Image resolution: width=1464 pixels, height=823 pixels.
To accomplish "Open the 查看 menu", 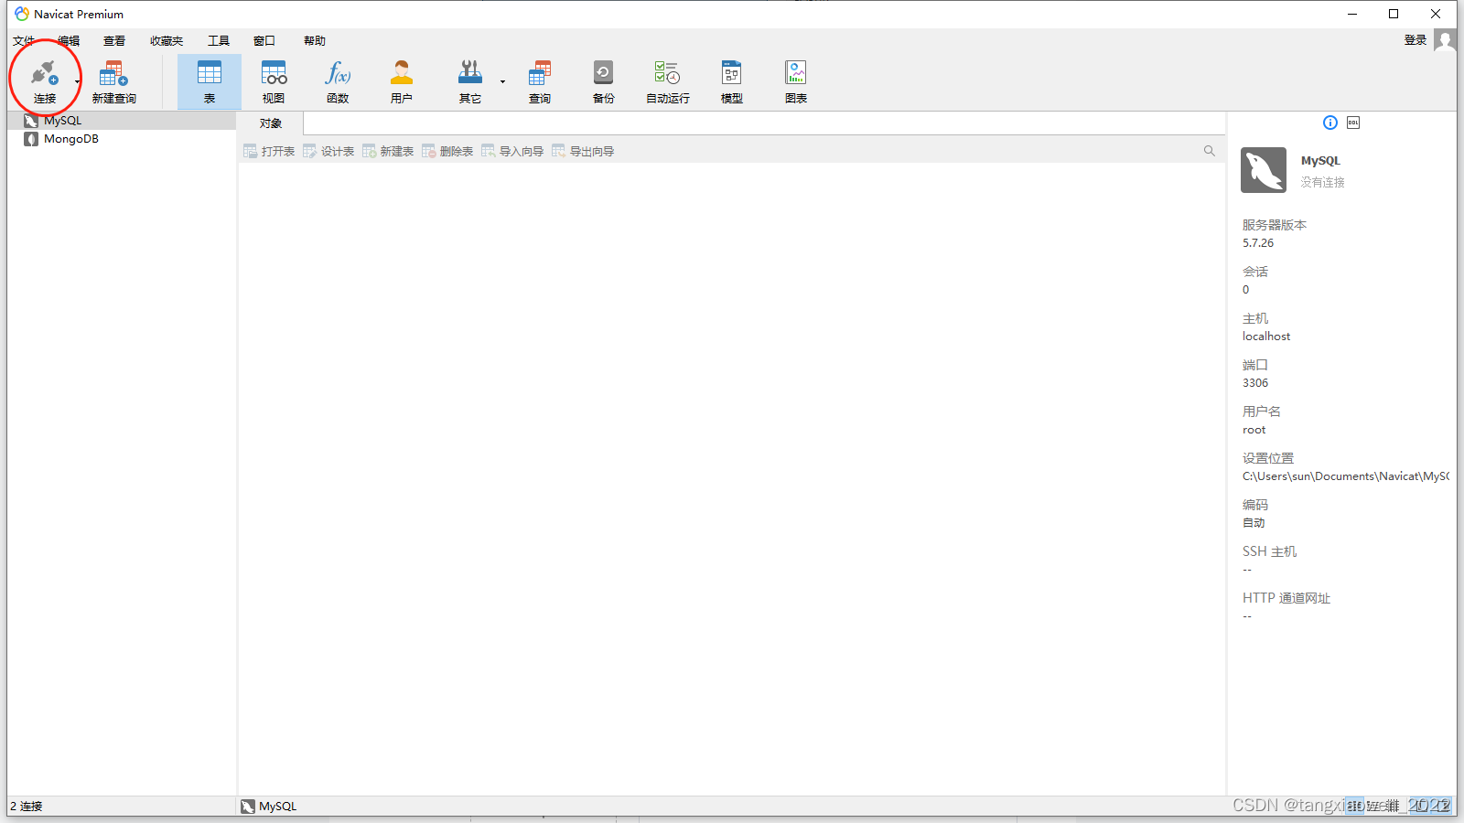I will click(x=114, y=41).
